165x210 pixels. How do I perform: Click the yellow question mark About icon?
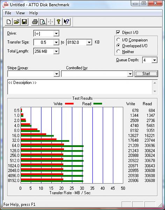[x=58, y=22]
